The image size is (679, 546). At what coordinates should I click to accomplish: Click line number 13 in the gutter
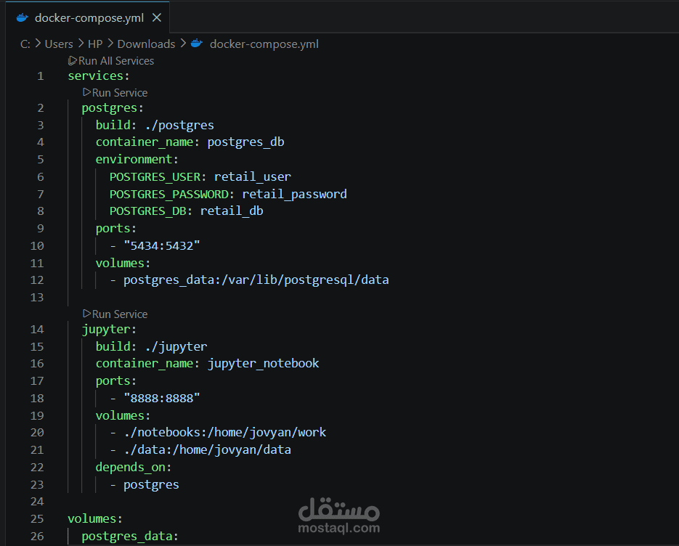[x=37, y=298]
